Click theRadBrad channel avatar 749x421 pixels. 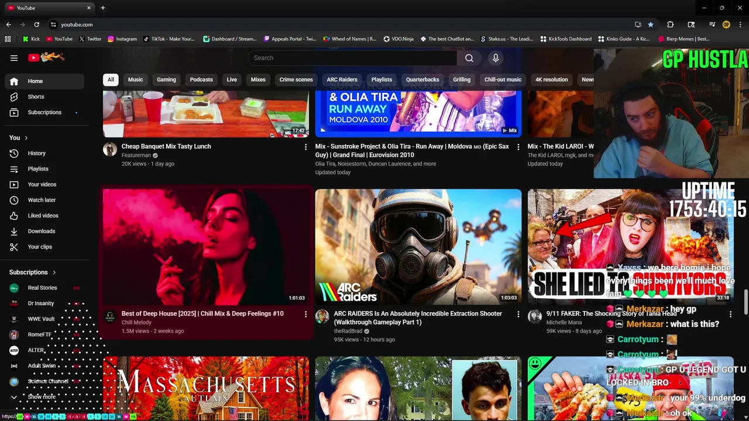click(x=322, y=316)
